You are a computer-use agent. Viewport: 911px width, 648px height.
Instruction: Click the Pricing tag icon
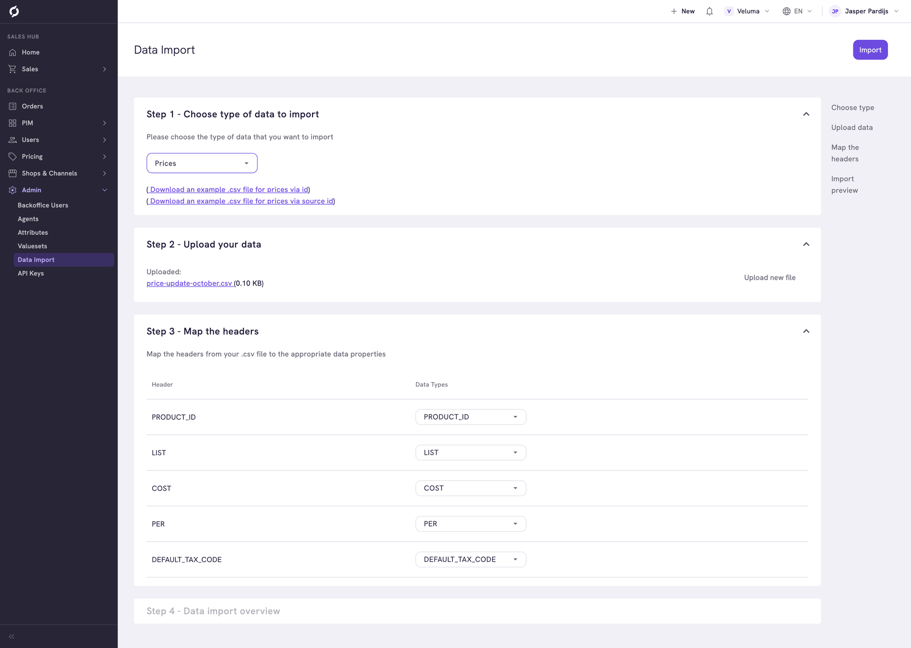(13, 157)
